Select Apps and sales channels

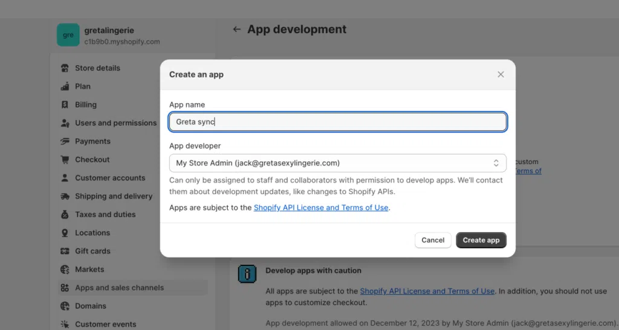(119, 288)
